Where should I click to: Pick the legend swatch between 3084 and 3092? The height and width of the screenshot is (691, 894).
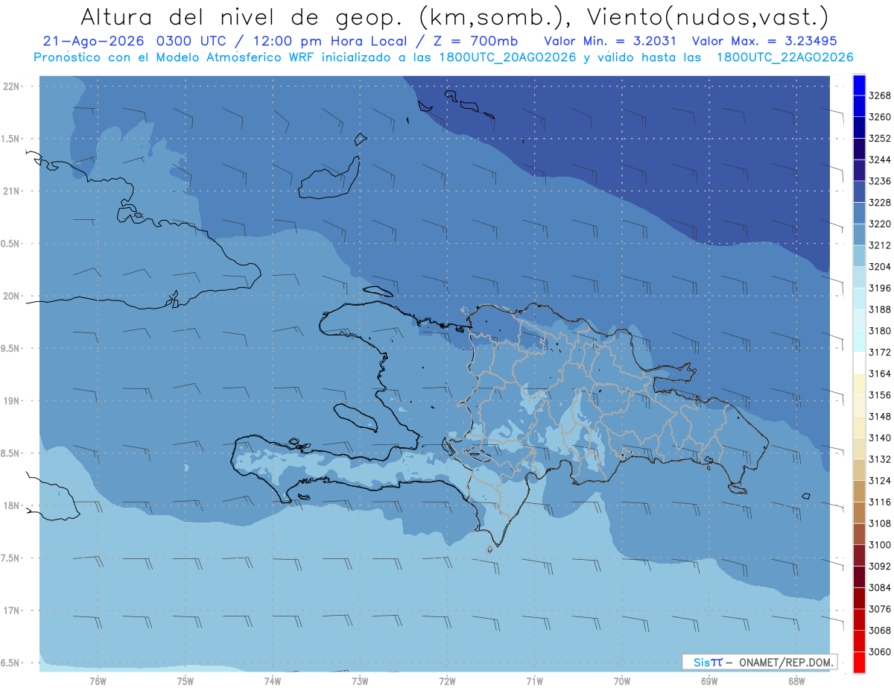[x=859, y=577]
